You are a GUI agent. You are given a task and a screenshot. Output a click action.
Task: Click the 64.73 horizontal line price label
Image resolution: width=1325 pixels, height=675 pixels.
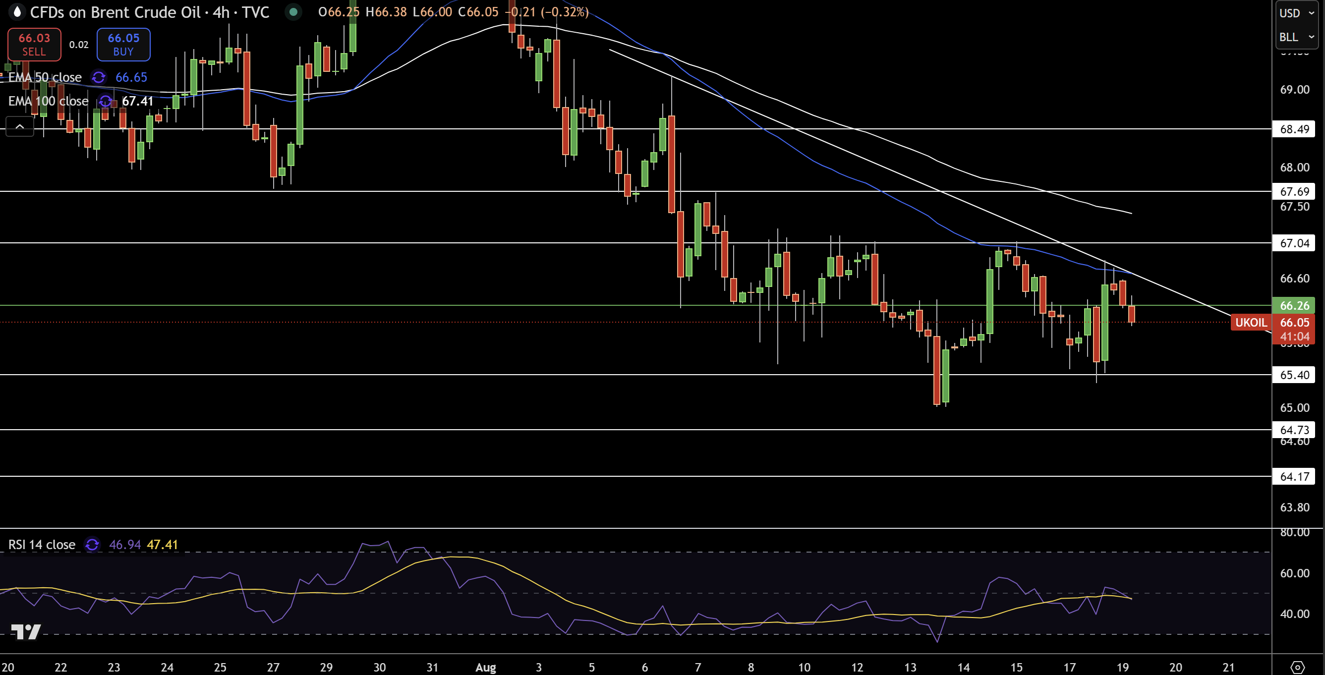click(1294, 430)
